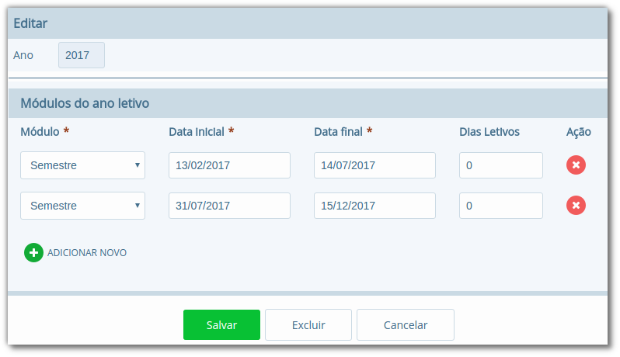Click the Data inicial field showing 31/07/2017
620x357 pixels.
pos(229,206)
